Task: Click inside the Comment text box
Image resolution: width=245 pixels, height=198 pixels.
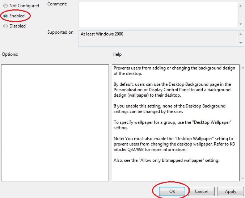Action: click(158, 15)
